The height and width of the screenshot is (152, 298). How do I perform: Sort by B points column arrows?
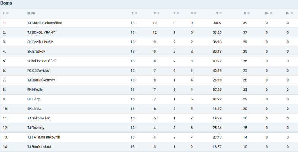click(x=248, y=13)
